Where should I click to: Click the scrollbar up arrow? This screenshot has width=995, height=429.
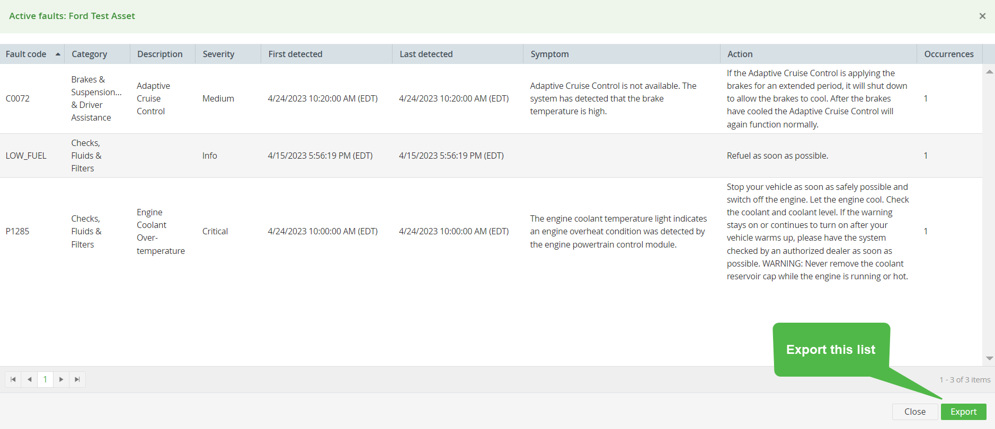(989, 71)
